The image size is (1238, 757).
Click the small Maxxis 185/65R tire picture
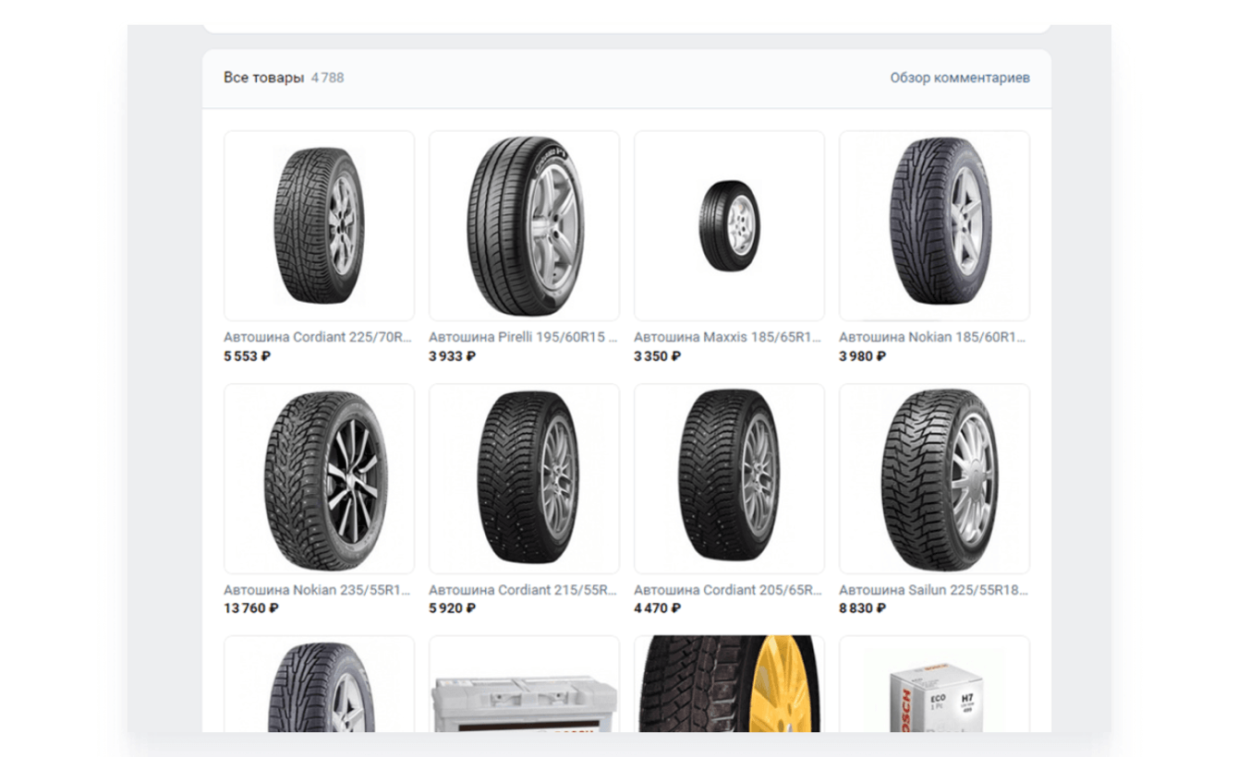(729, 225)
